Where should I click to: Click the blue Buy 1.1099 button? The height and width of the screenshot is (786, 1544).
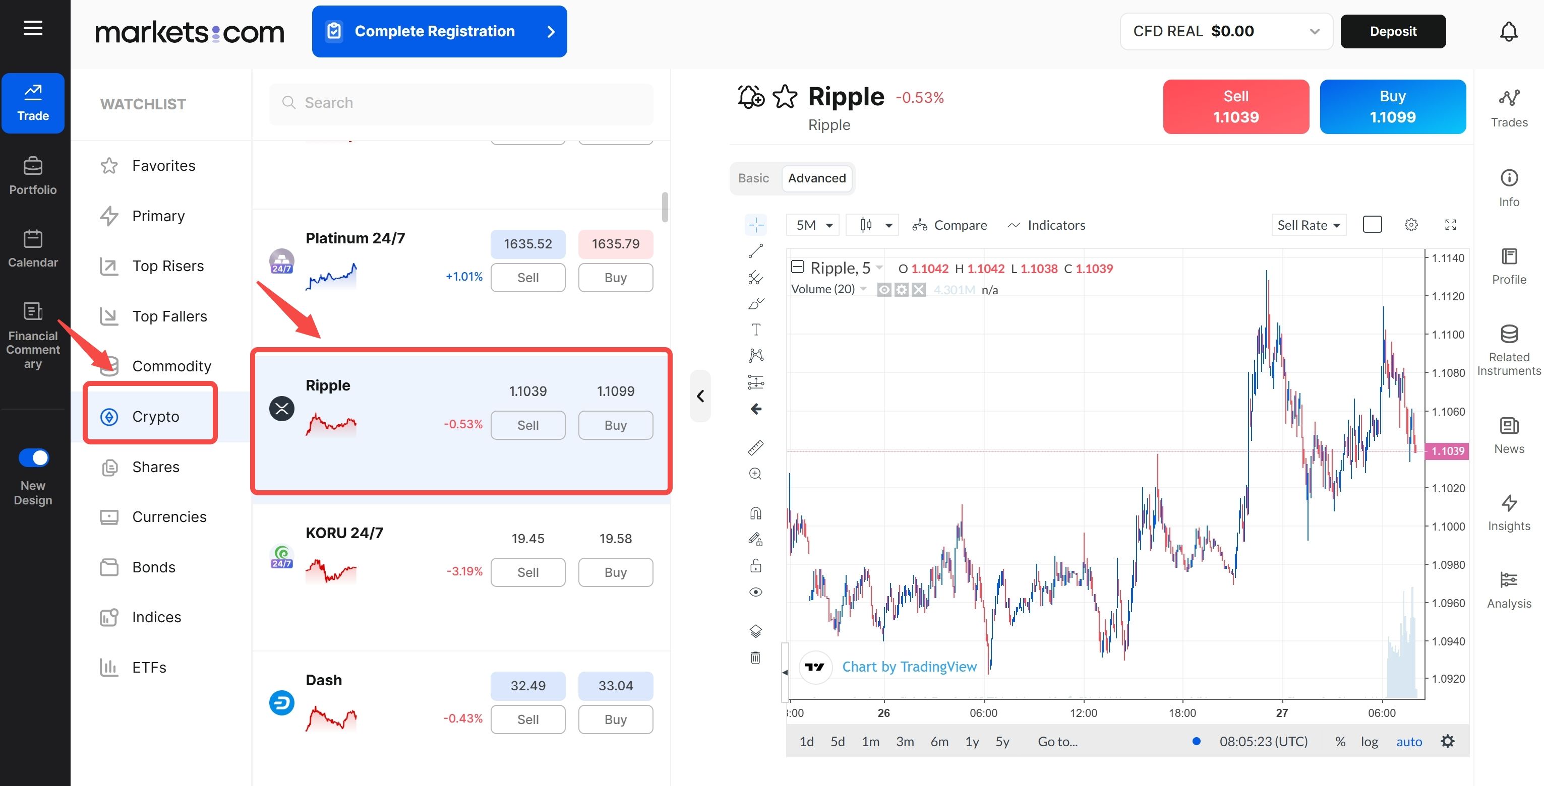click(1392, 107)
